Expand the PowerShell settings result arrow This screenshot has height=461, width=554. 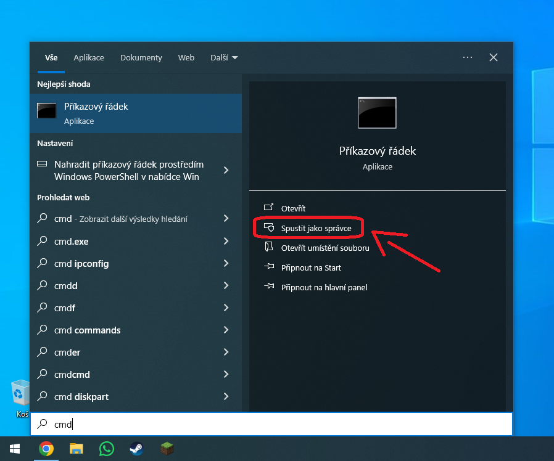point(226,170)
